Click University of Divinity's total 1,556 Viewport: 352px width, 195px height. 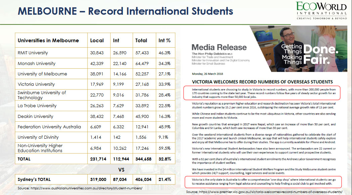[141, 137]
